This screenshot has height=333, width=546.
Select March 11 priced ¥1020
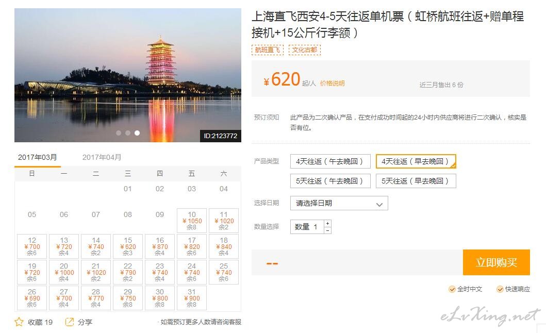coord(224,221)
